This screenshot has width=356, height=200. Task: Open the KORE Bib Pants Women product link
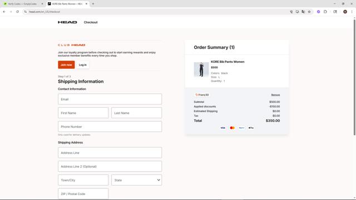[228, 62]
